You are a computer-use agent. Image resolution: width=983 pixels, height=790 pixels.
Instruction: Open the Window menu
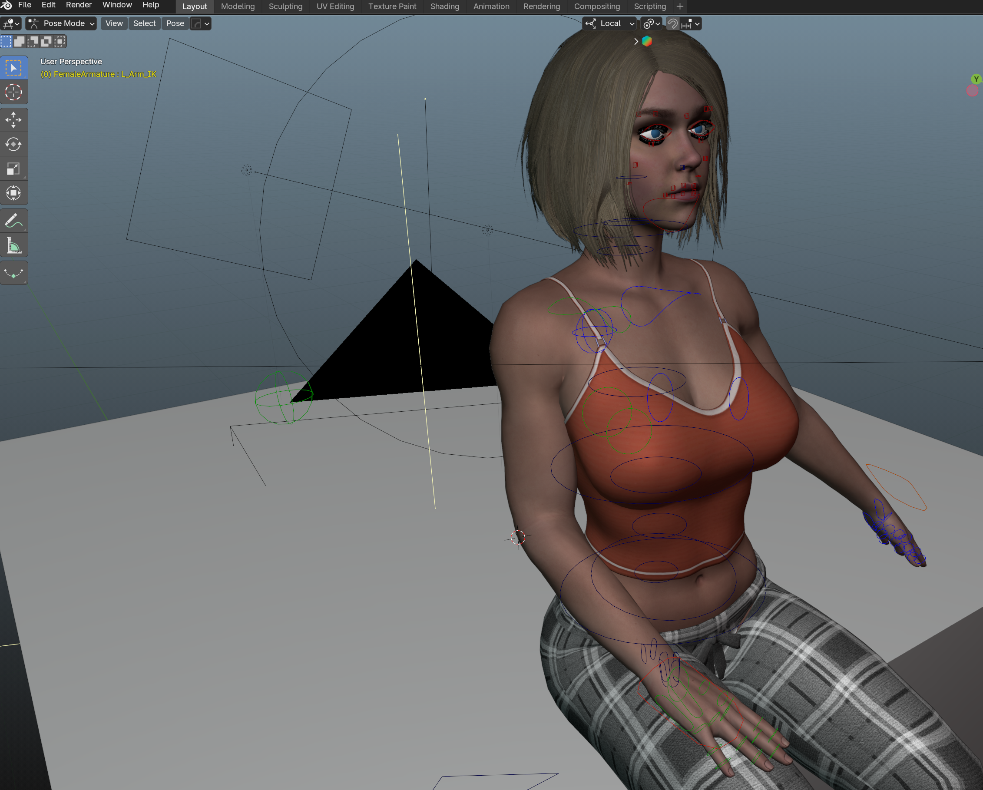pos(117,5)
